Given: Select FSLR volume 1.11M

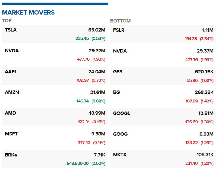Looking at the screenshot, I should 208,30.
